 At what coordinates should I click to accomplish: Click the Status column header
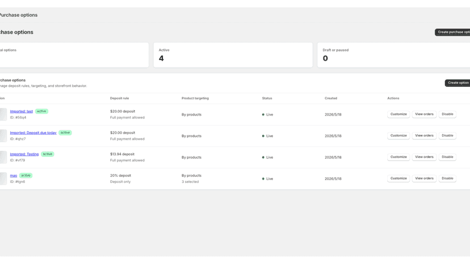(x=267, y=98)
